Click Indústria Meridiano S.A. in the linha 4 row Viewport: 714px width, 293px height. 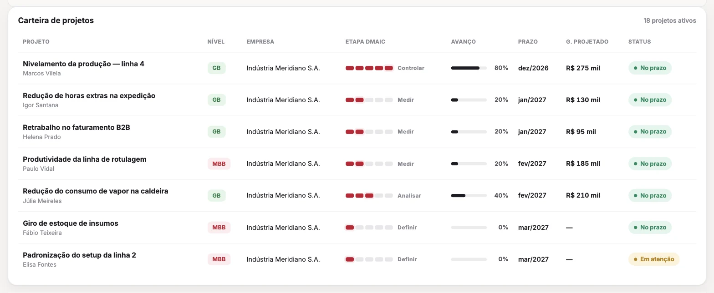click(x=283, y=68)
